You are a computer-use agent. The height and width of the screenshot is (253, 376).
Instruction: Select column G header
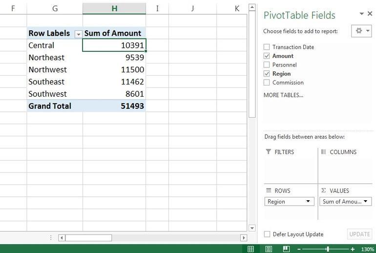[55, 8]
